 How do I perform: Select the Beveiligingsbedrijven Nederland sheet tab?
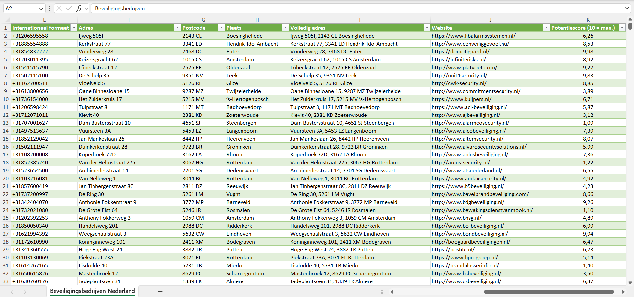[93, 291]
